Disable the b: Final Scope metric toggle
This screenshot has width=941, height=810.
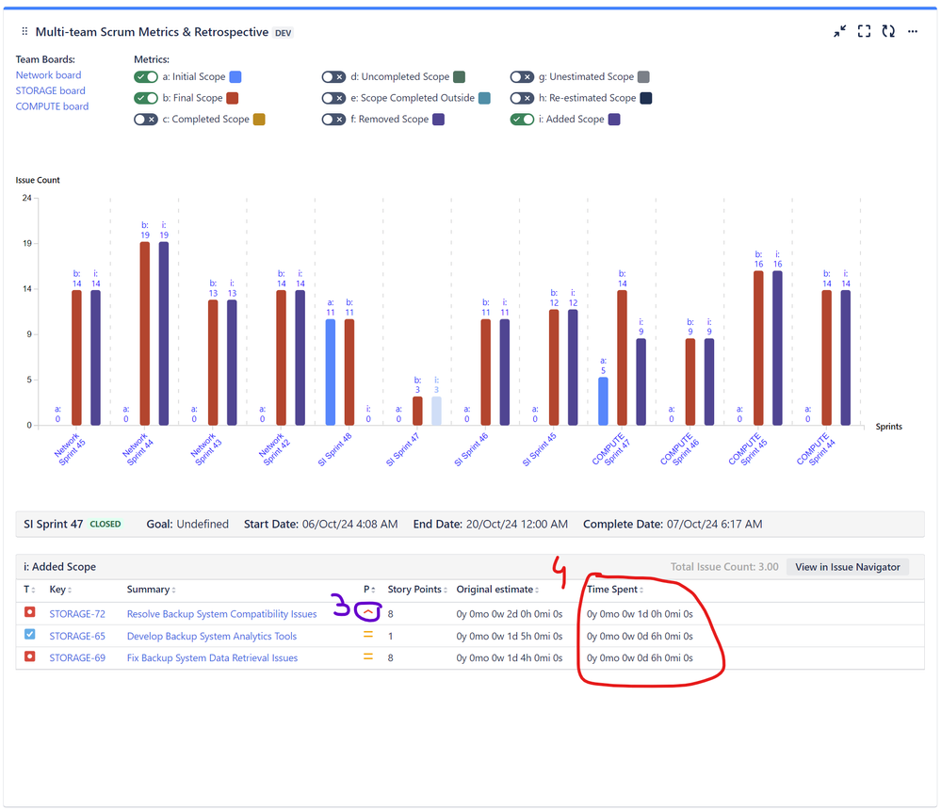[x=146, y=98]
